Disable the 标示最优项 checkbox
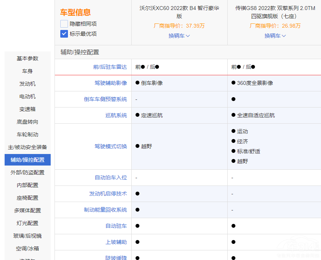 pyautogui.click(x=63, y=34)
